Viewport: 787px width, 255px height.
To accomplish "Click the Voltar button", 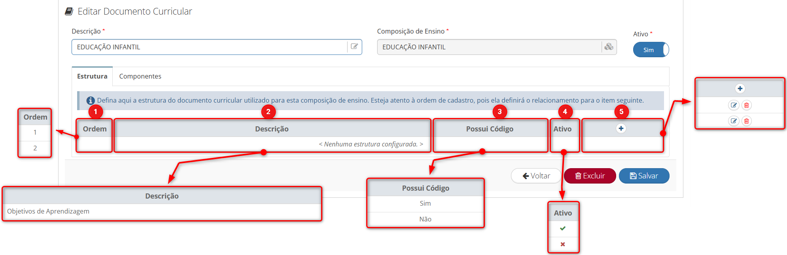I will [536, 176].
